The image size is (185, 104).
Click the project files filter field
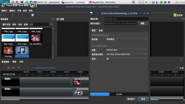[x=39, y=24]
